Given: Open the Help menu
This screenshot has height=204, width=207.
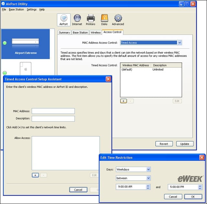Looking at the screenshot, I should 42,9.
